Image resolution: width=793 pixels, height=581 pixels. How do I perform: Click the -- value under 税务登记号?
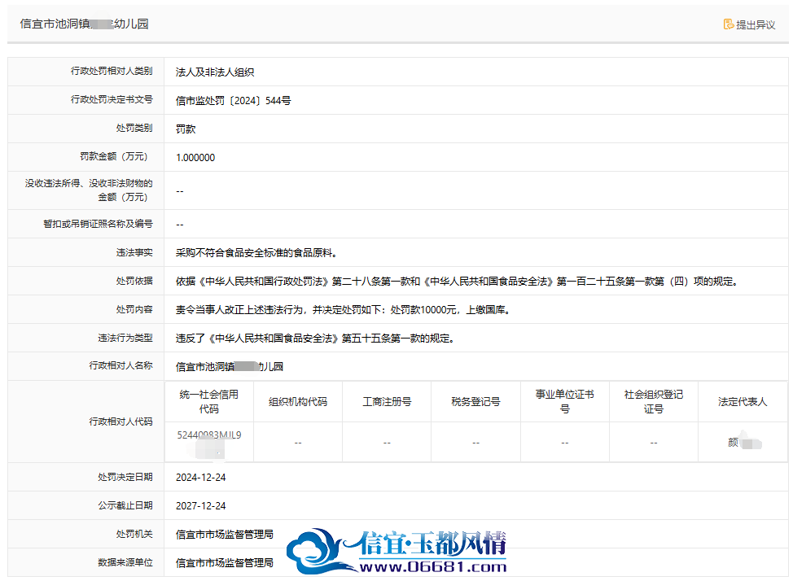(x=476, y=443)
